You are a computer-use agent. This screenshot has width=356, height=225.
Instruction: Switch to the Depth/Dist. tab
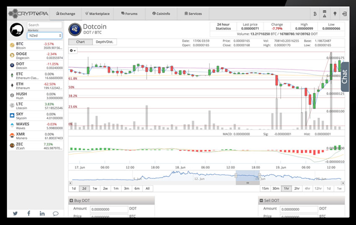(104, 42)
